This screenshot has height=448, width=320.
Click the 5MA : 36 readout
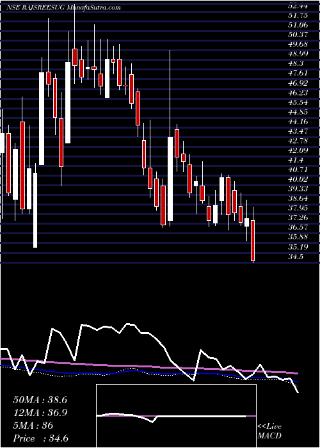(x=33, y=426)
